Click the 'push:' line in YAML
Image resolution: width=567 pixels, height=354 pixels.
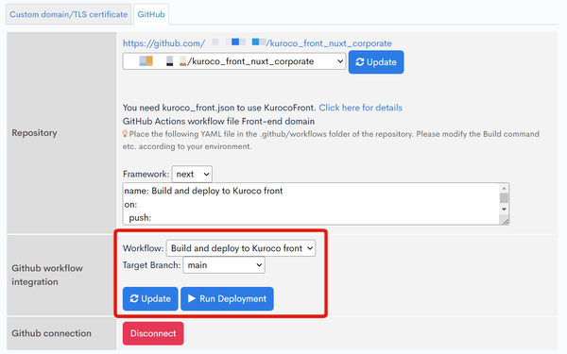coord(140,218)
